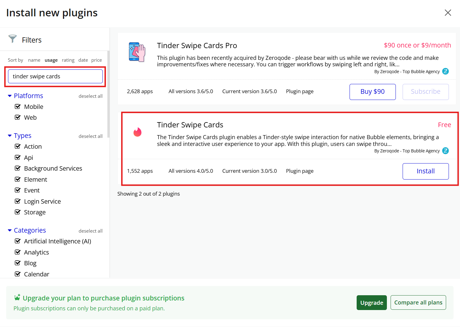460x327 pixels.
Task: Sort plugins by price
Action: pyautogui.click(x=96, y=60)
